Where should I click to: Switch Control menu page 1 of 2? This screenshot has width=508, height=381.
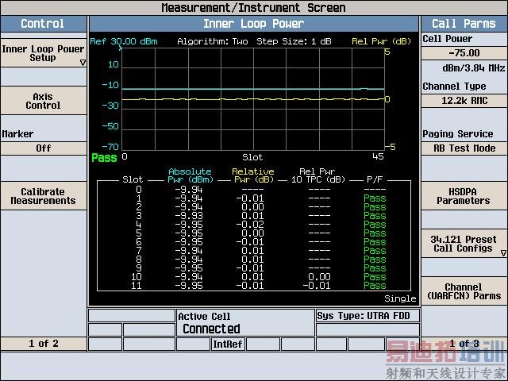pos(43,344)
